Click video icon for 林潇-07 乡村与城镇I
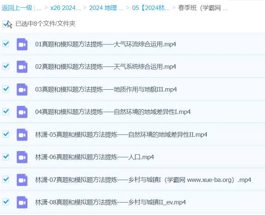The height and width of the screenshot is (215, 265). 22,180
